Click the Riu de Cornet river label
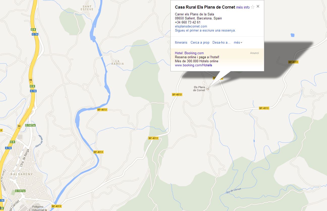Image resolution: width=327 pixels, height=211 pixels. pyautogui.click(x=234, y=191)
